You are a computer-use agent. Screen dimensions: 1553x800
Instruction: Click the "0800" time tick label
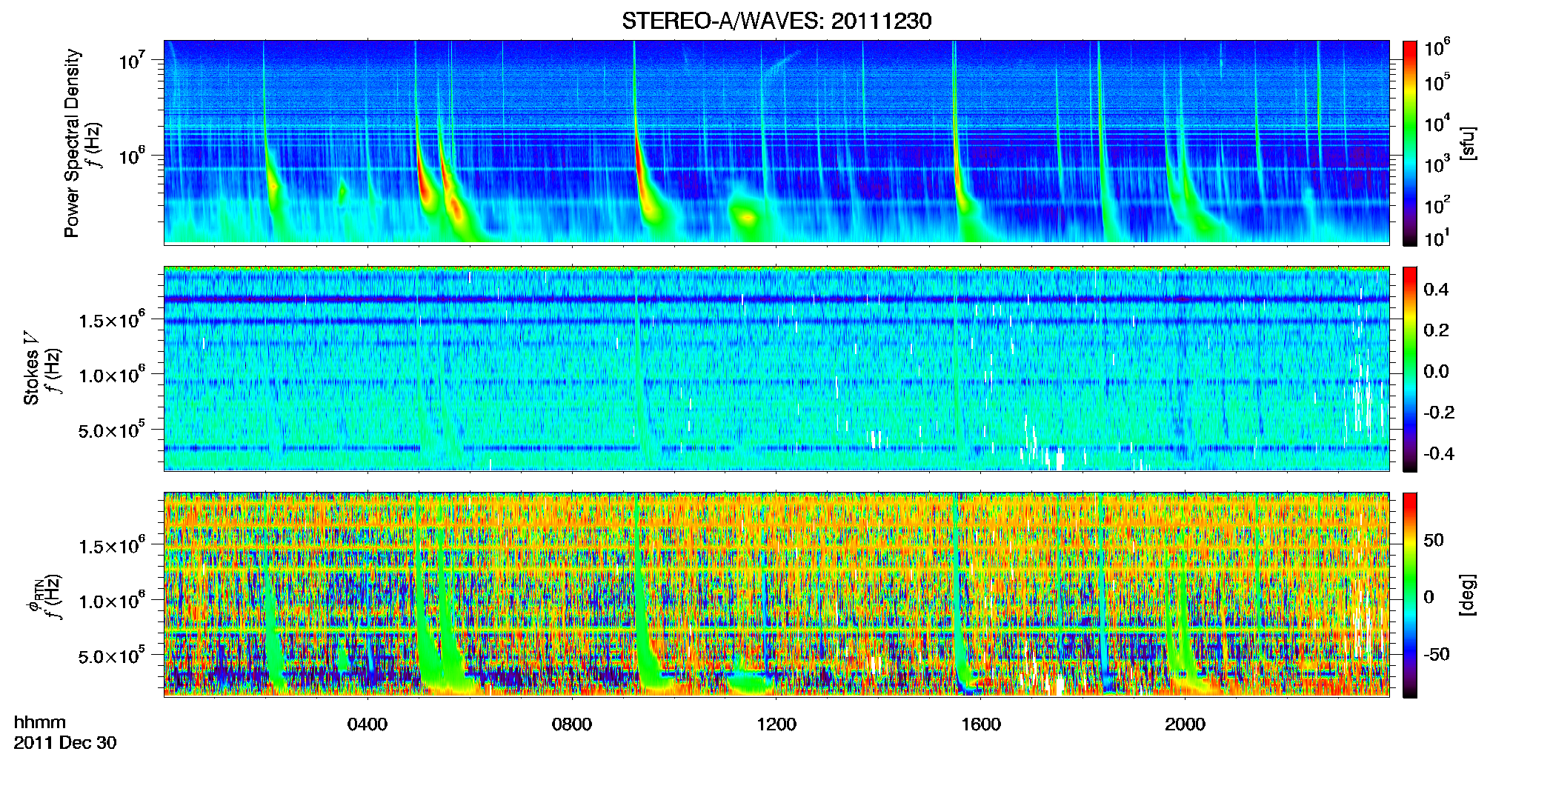tap(572, 724)
